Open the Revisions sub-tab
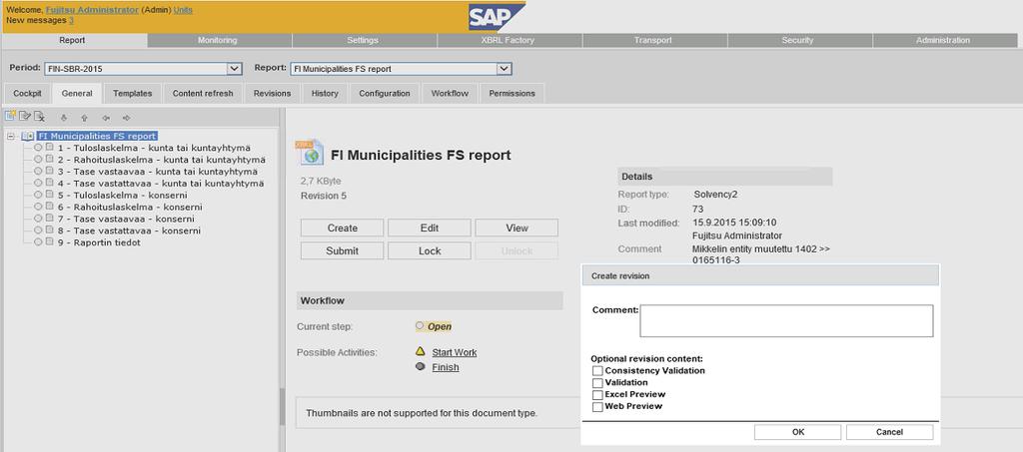Image resolution: width=1023 pixels, height=452 pixels. [272, 93]
